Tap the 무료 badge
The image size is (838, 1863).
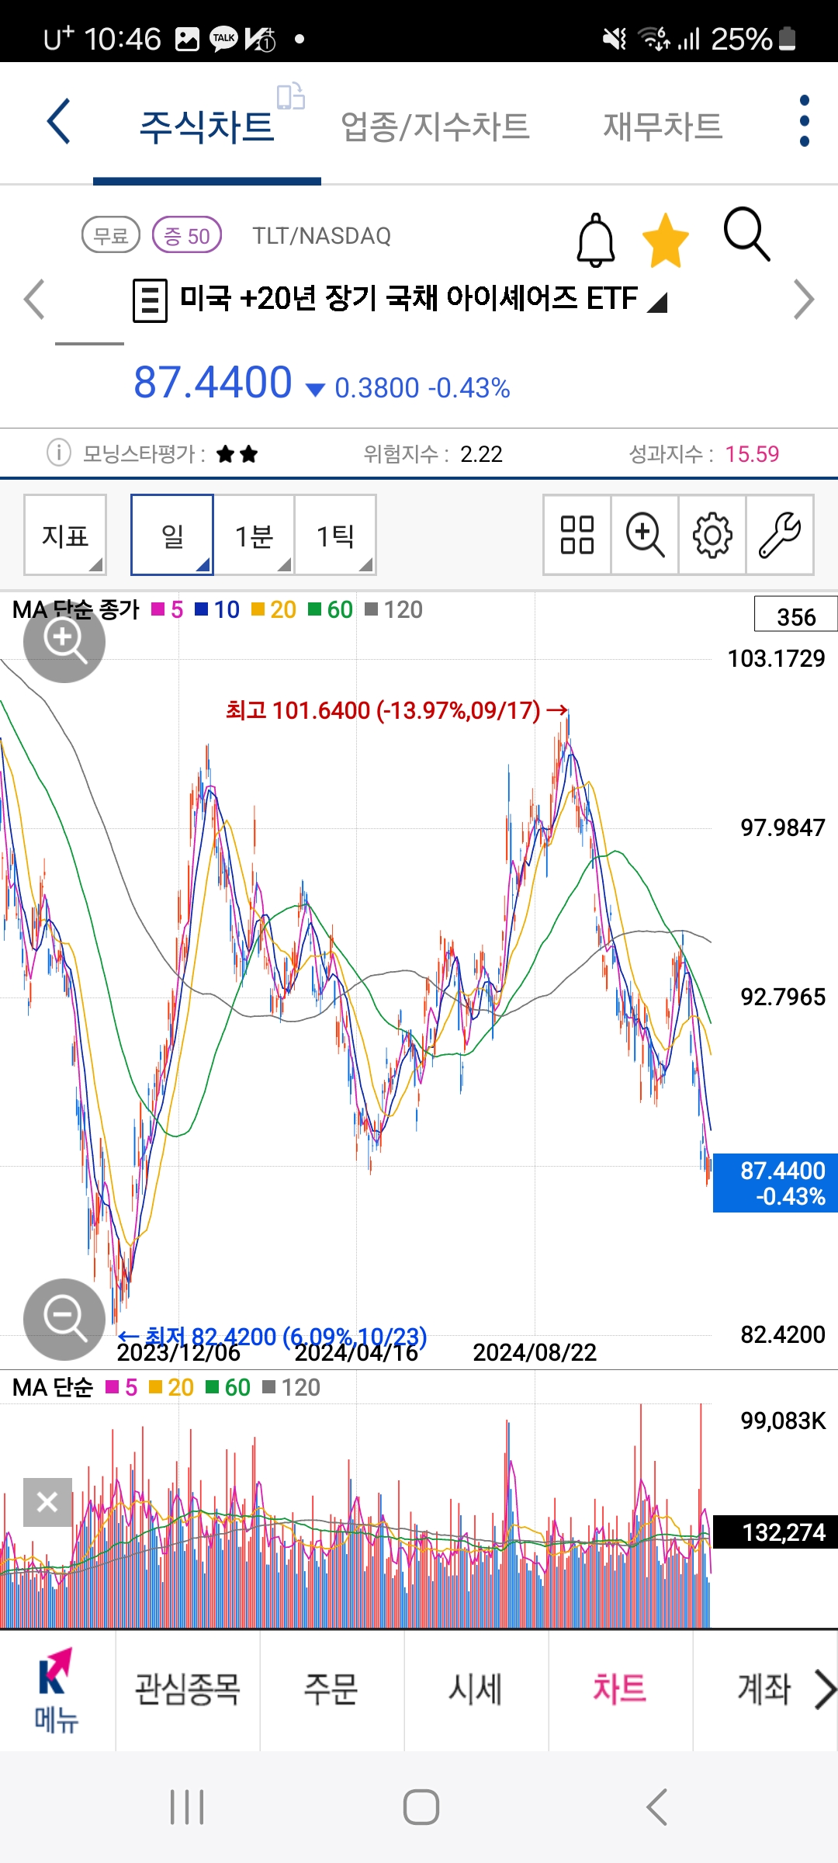[111, 235]
